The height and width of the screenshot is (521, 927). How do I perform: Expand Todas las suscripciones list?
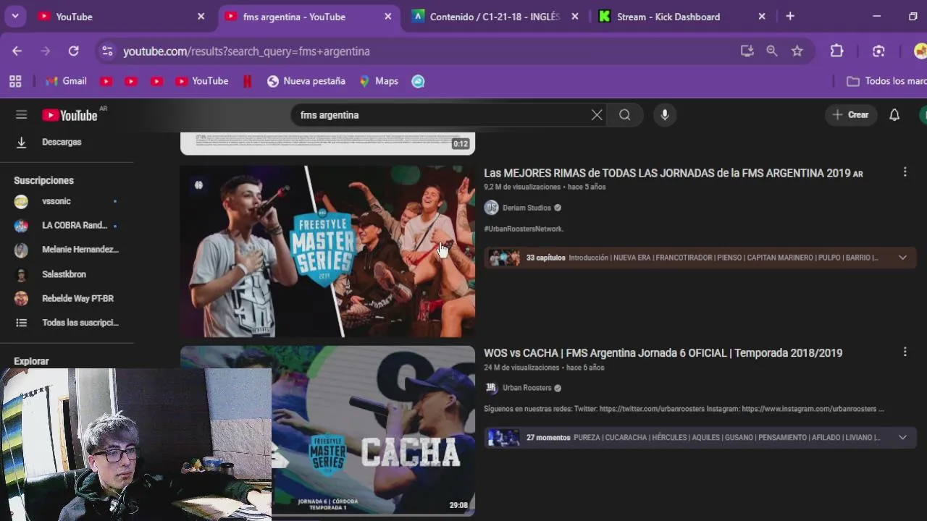coord(67,323)
